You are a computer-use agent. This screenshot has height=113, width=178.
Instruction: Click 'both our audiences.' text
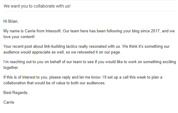88,83
